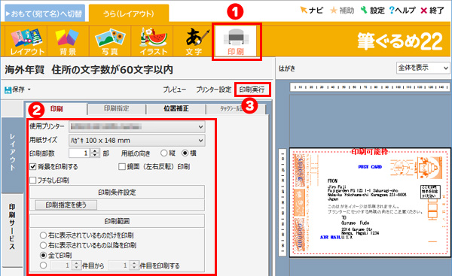Screen dimensions: 452x276
Task: Select the 印刷 settings tab
Action: click(56, 109)
